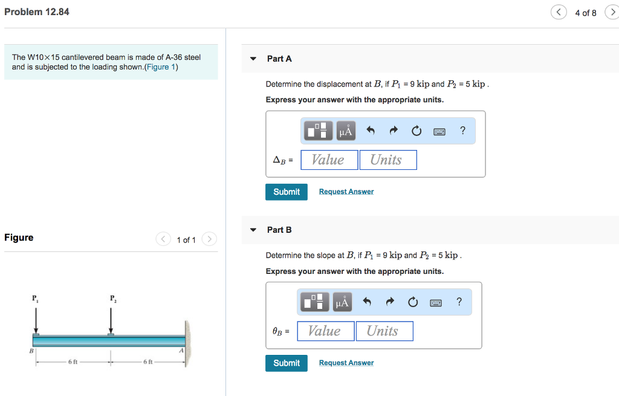The width and height of the screenshot is (619, 396).
Task: Show keyboard shortcuts in Part B toolbar
Action: tap(436, 303)
